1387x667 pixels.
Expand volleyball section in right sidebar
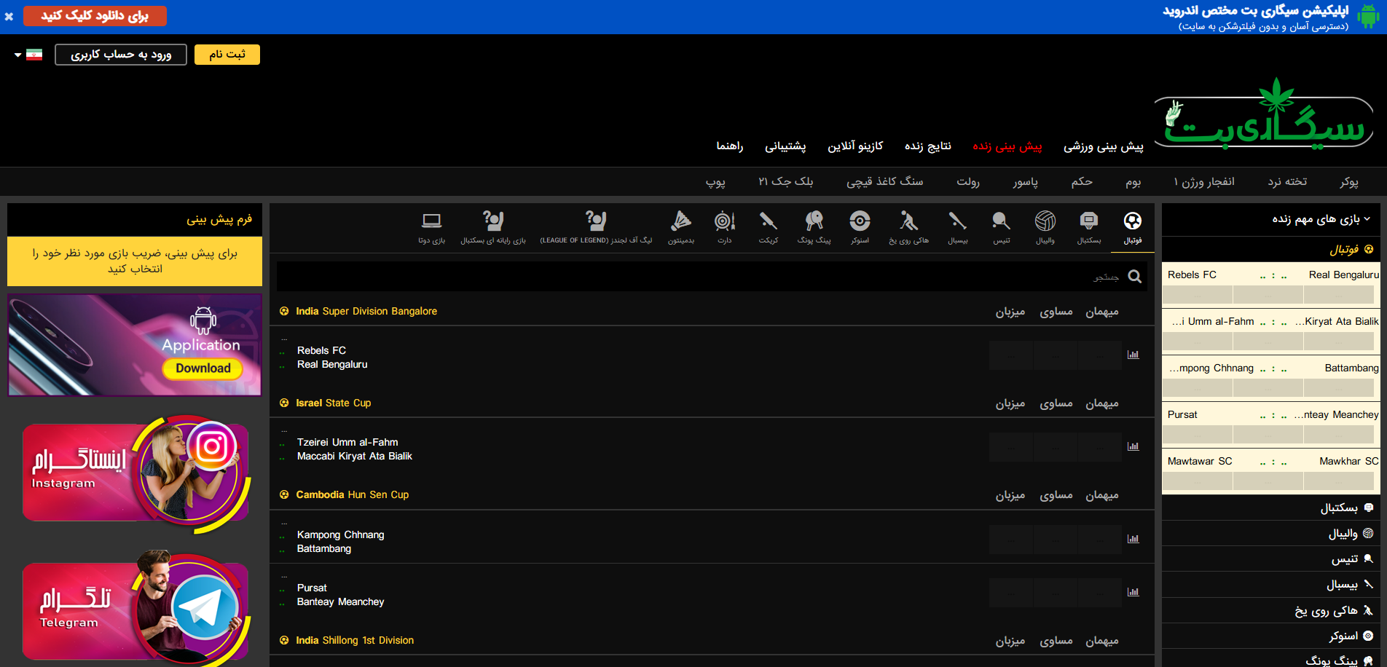click(1343, 534)
